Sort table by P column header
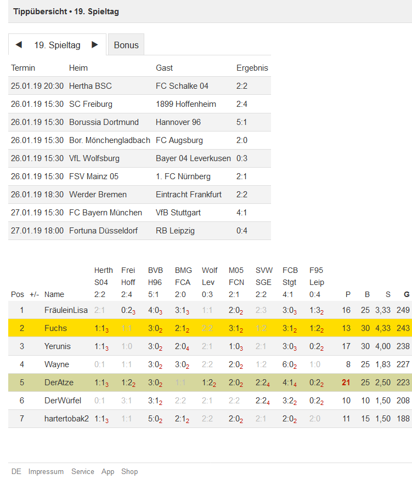The height and width of the screenshot is (485, 412). pos(348,294)
